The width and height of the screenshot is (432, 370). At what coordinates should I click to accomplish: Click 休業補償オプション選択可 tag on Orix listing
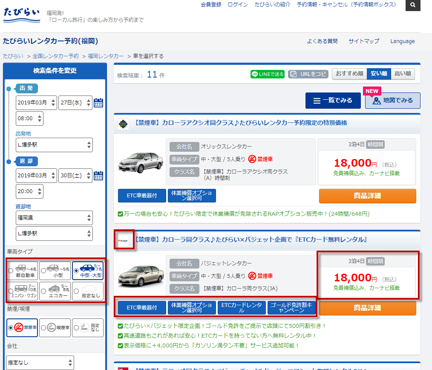click(192, 196)
